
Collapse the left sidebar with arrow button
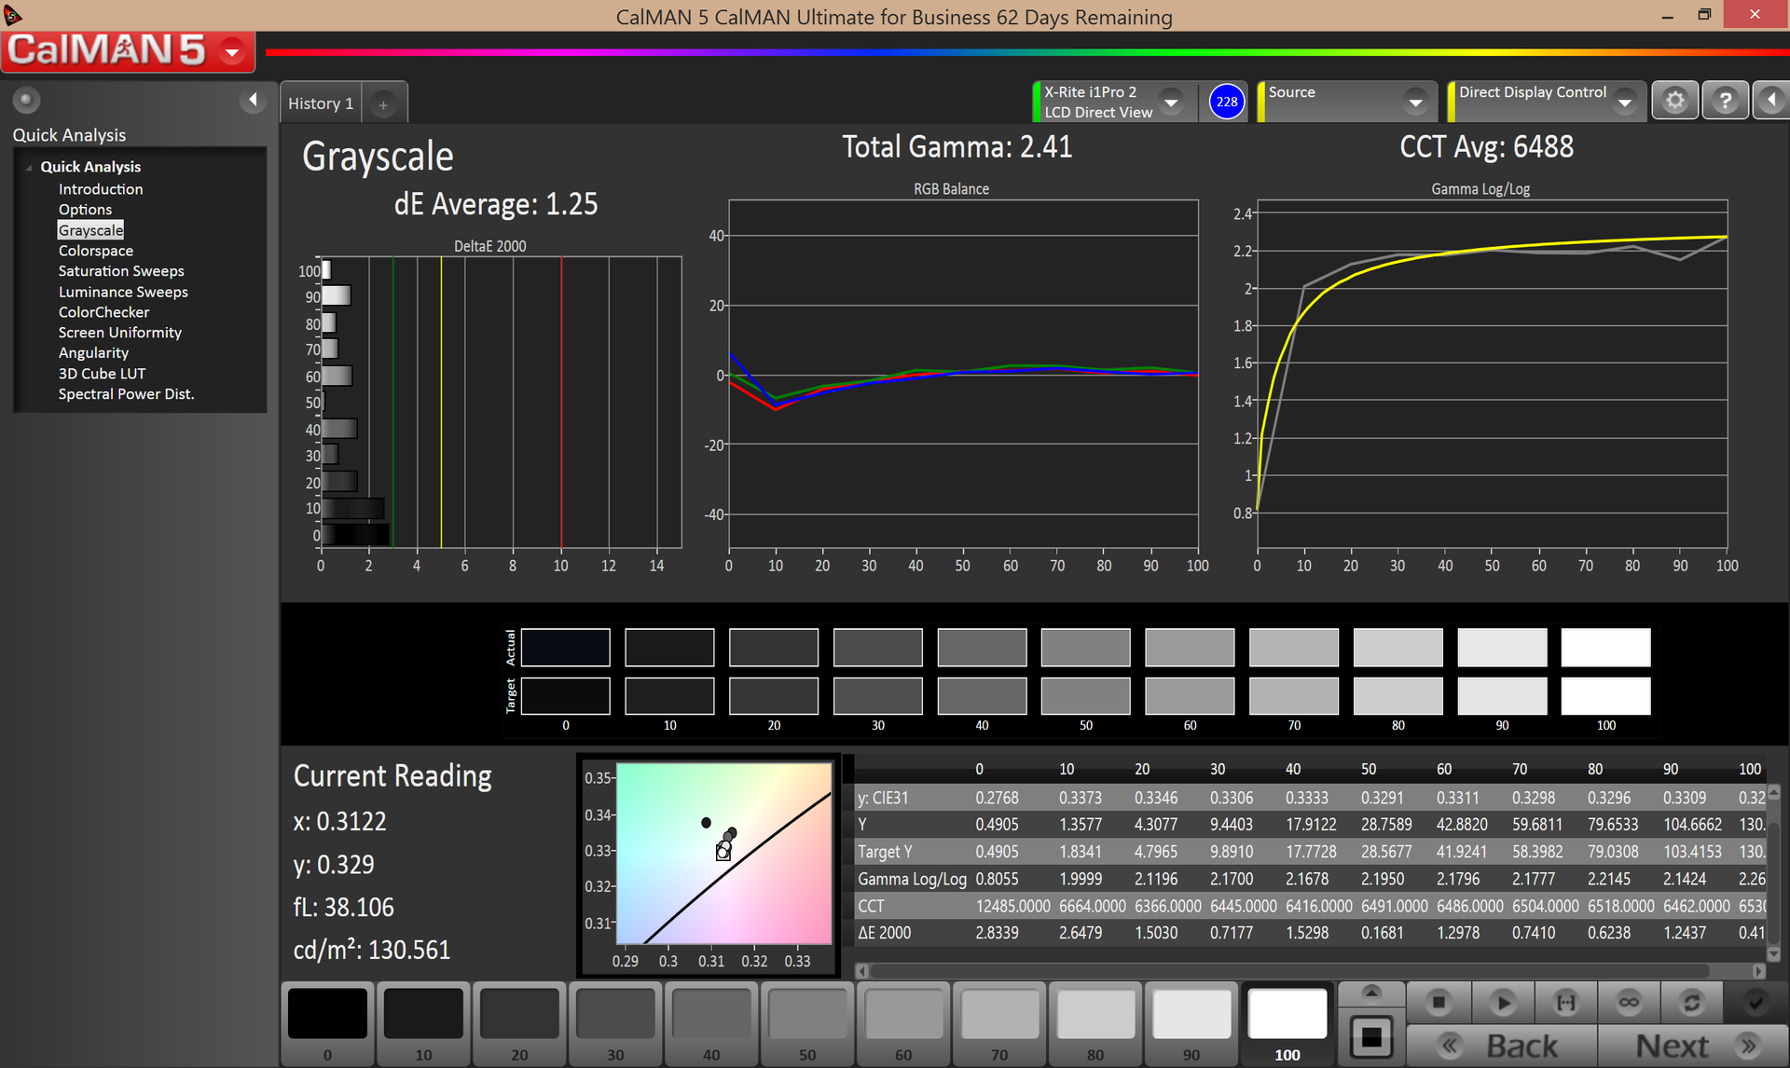(253, 100)
